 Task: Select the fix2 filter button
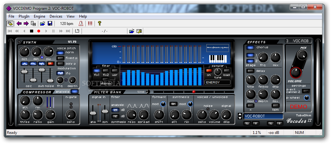[106, 71]
